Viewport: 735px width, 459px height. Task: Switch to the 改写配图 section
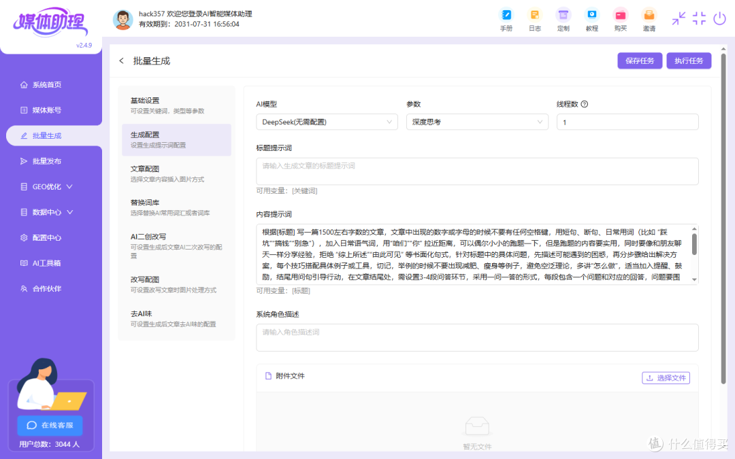(x=176, y=284)
